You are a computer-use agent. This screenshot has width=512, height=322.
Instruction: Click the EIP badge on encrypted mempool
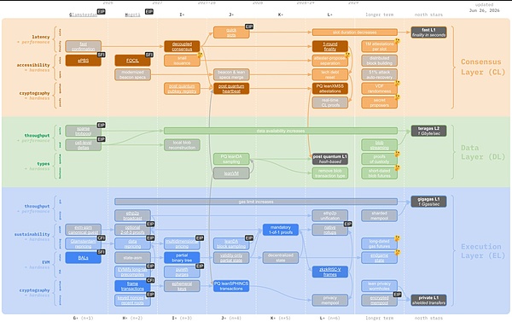pyautogui.click(x=397, y=294)
